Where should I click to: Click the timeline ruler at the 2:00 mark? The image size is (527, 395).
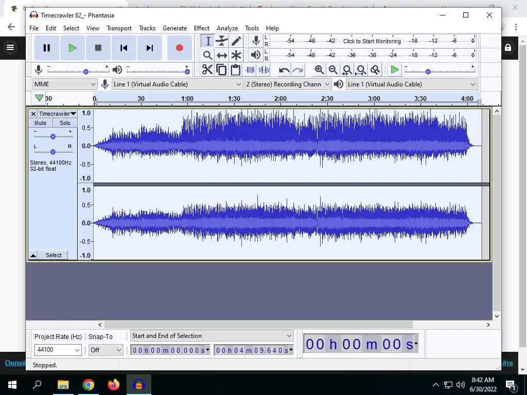click(280, 99)
